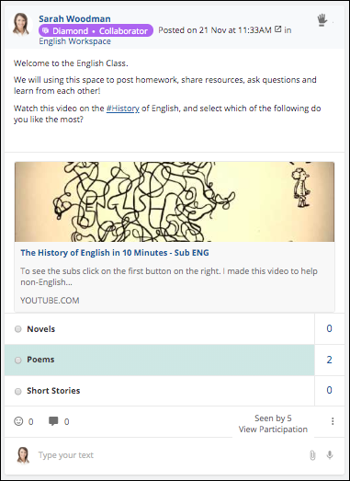Screen dimensions: 350x481
Task: Click the microphone voice input icon
Action: pos(330,455)
